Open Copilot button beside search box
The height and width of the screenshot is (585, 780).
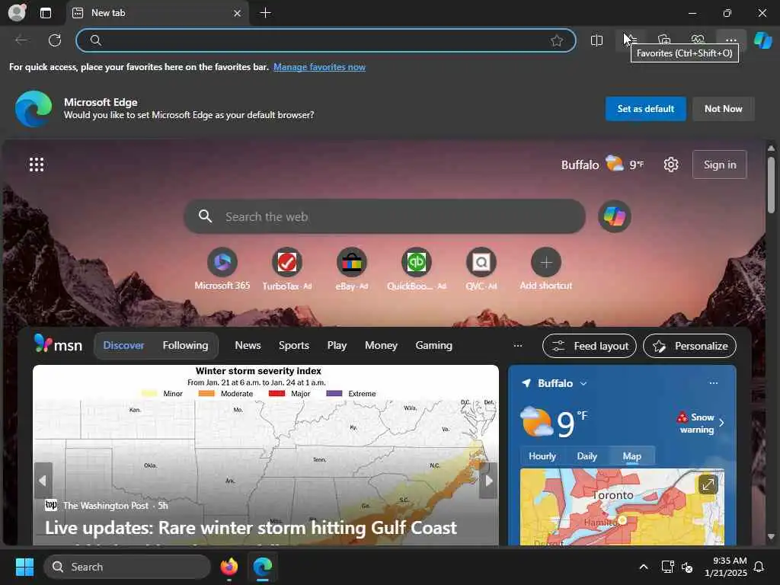(x=615, y=216)
